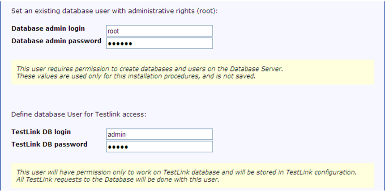Click the Database admin login input field
This screenshot has height=191, width=385.
pyautogui.click(x=159, y=31)
